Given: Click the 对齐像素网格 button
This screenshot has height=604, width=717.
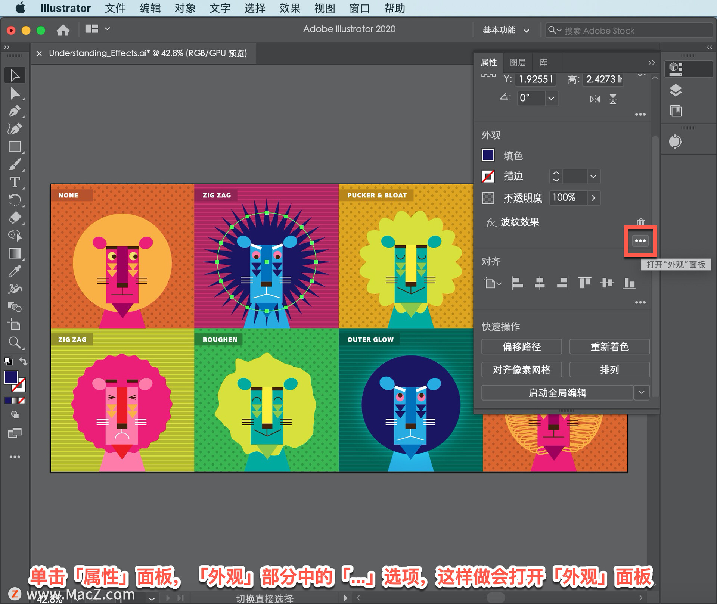Looking at the screenshot, I should click(x=521, y=370).
